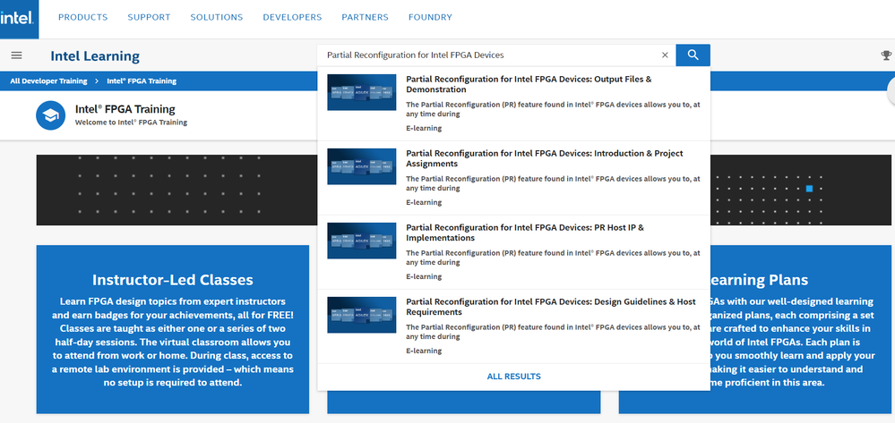Open the Instructor-Led Classes card
895x423 pixels.
coord(172,329)
